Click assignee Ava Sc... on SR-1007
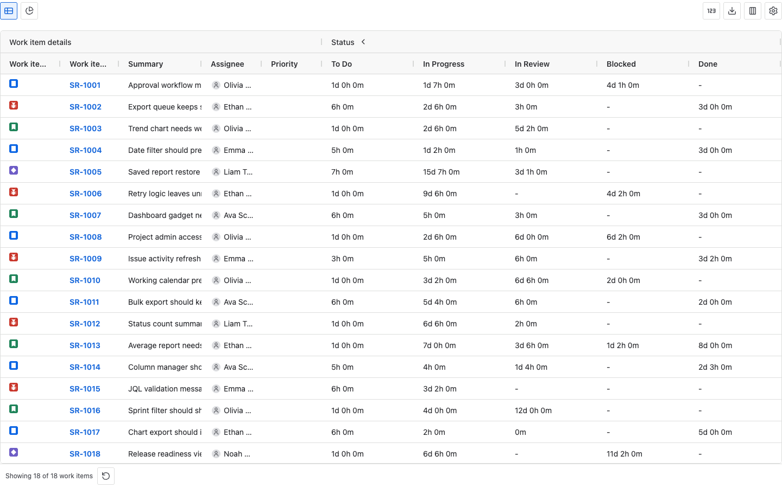The height and width of the screenshot is (488, 782). pos(238,215)
